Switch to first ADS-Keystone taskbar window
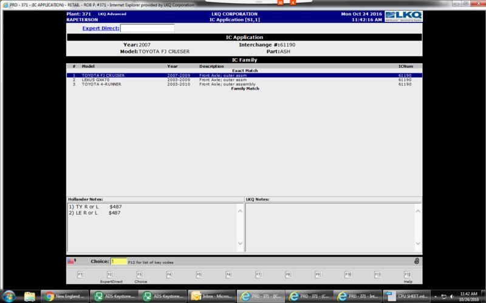The height and width of the screenshot is (303, 486). point(114,296)
